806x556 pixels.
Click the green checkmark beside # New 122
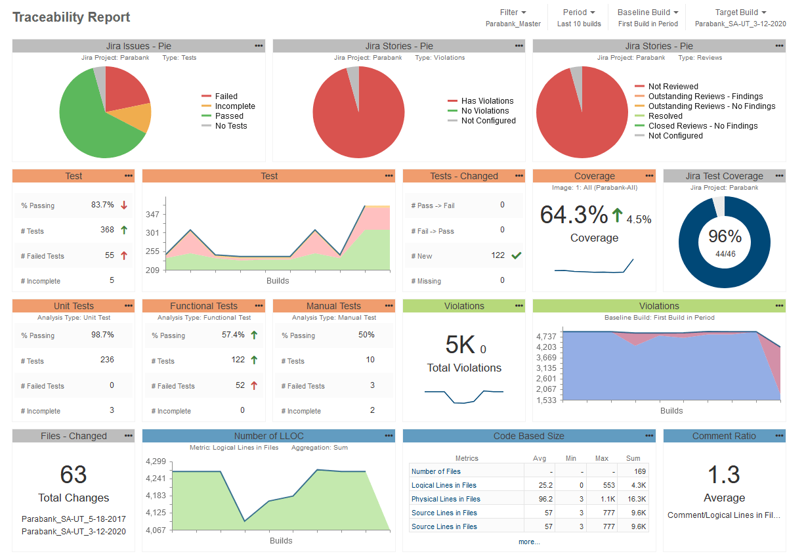516,255
